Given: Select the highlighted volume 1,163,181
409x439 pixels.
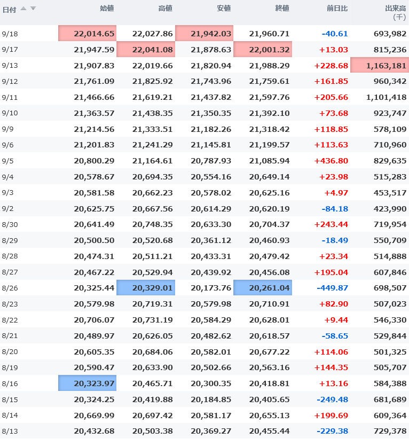Looking at the screenshot, I should click(x=380, y=65).
